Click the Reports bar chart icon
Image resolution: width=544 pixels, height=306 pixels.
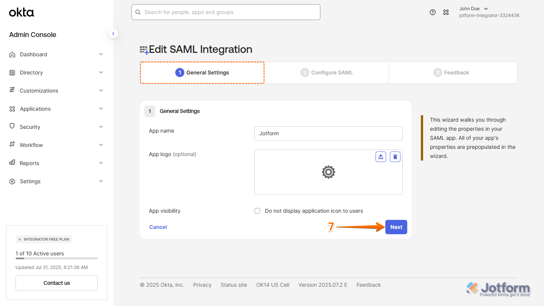[12, 163]
